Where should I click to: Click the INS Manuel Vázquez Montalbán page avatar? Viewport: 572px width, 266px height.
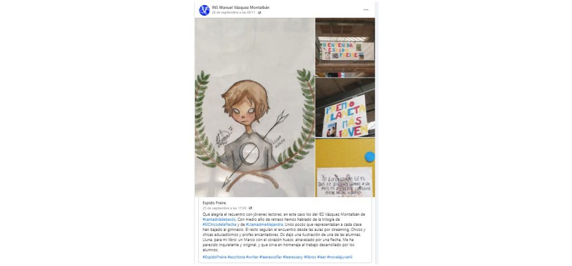tap(204, 10)
